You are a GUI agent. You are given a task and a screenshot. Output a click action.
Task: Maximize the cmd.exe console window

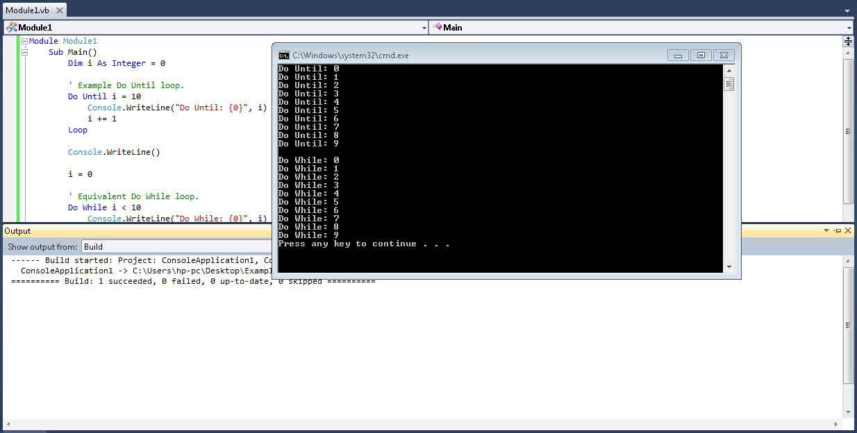point(701,56)
